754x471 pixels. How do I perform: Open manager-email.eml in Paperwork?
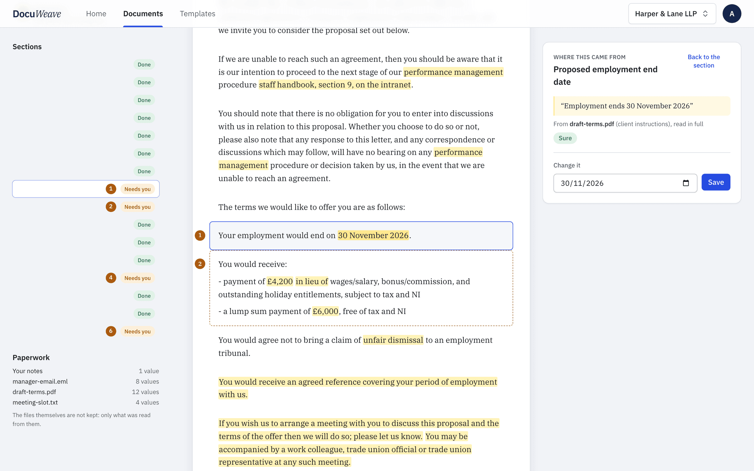[86, 382]
